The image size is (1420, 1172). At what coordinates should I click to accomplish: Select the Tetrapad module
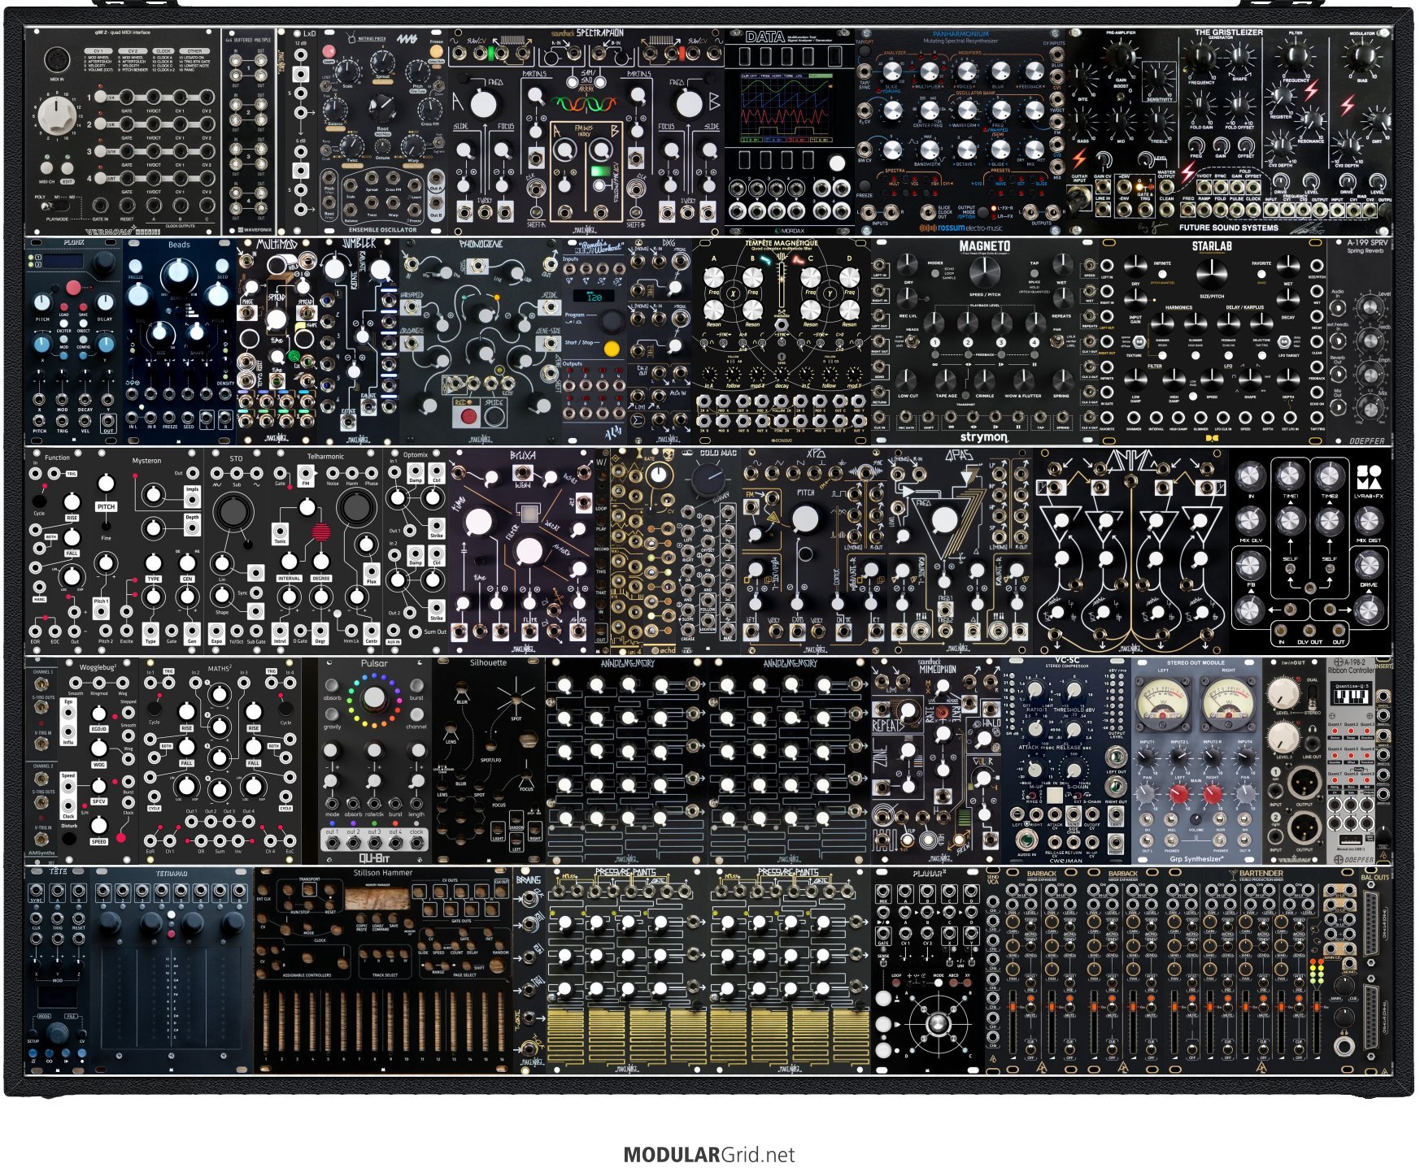(172, 970)
